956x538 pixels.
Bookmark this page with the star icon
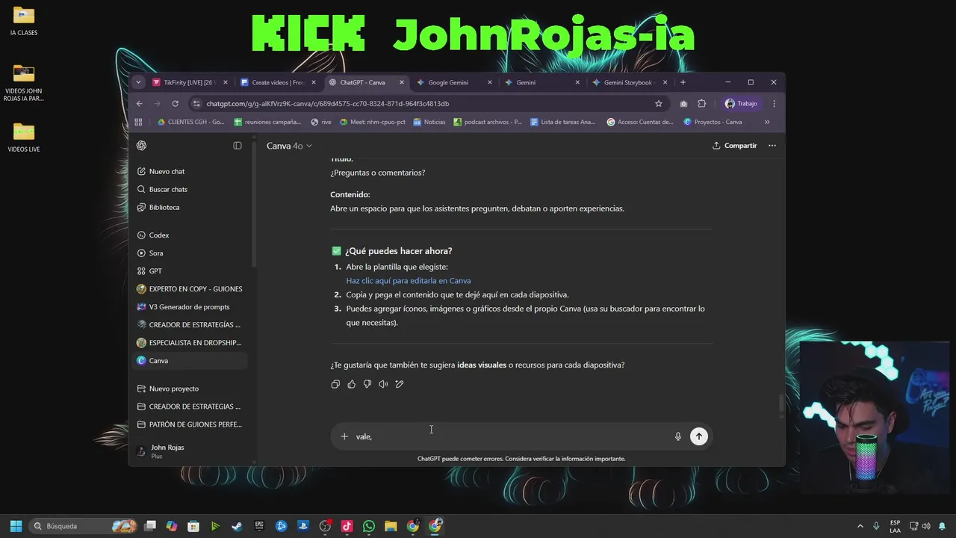(x=658, y=104)
